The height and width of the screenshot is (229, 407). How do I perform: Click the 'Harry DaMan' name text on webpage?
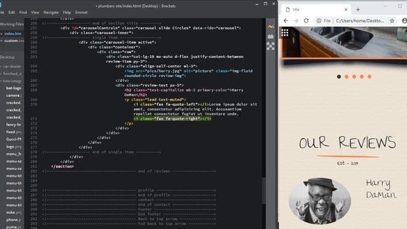click(381, 189)
